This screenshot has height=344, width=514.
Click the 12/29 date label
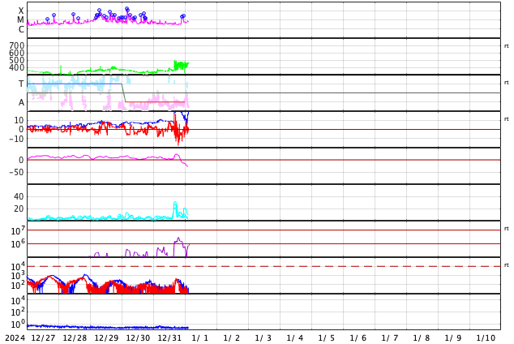coord(106,338)
